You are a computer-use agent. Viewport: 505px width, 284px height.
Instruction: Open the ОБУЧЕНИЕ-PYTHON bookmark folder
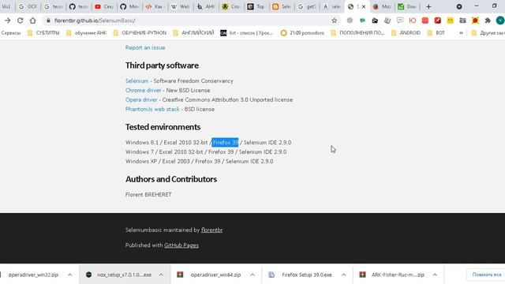click(x=140, y=33)
